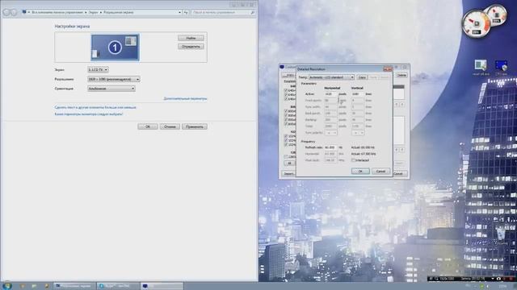
Task: Open the link about making text larger or smaller
Action: (95, 107)
